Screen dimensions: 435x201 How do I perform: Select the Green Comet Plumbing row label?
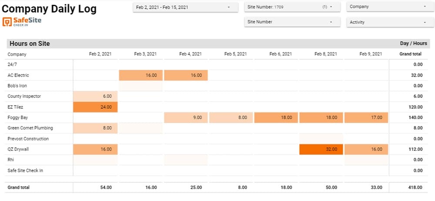point(30,128)
